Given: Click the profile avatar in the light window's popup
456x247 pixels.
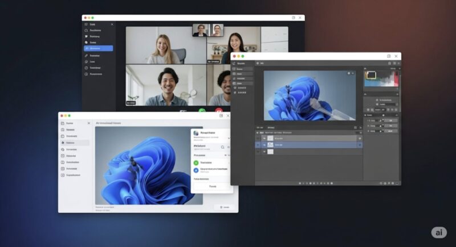Looking at the screenshot, I should click(196, 133).
